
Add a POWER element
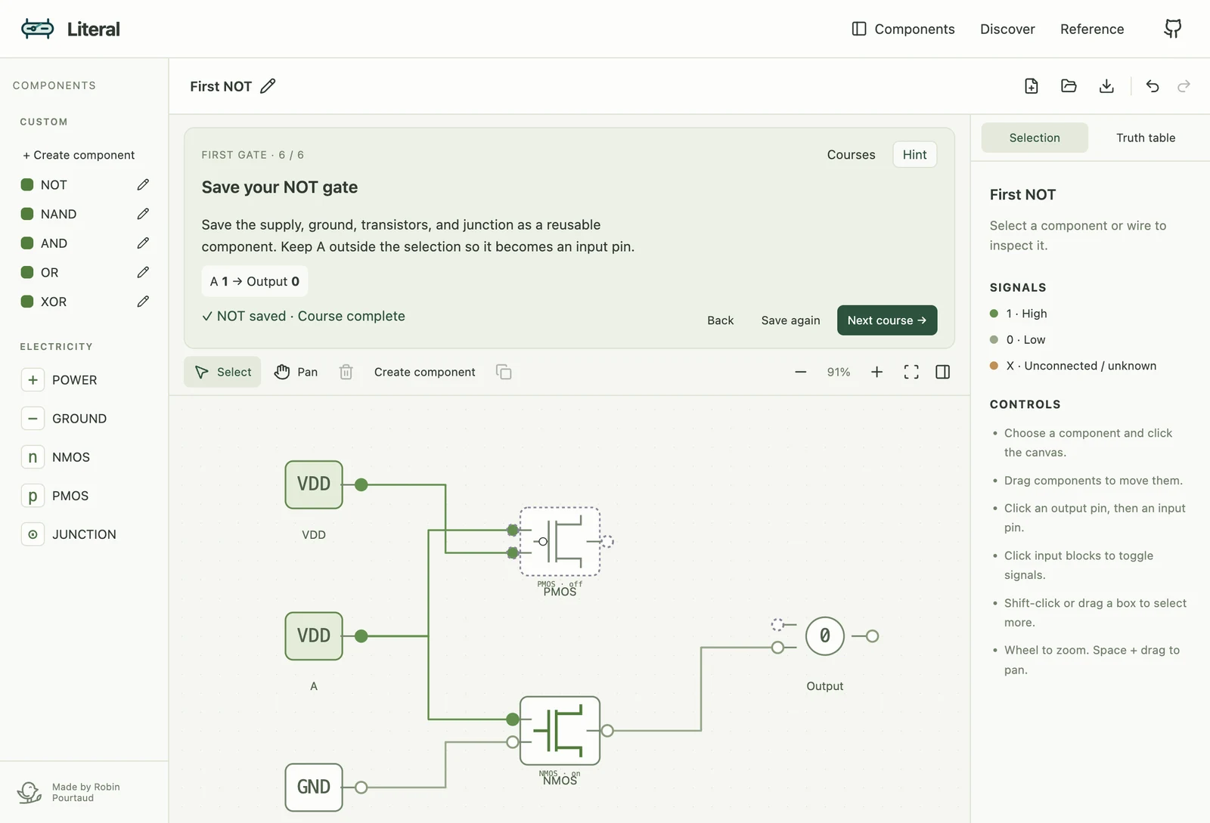pos(60,380)
